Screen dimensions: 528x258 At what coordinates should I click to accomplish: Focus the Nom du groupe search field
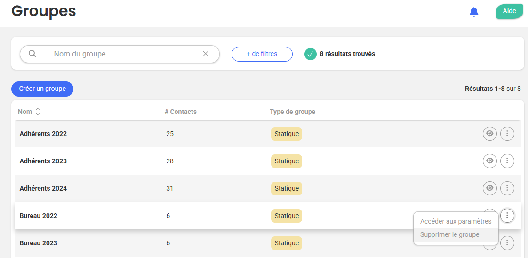(x=122, y=54)
